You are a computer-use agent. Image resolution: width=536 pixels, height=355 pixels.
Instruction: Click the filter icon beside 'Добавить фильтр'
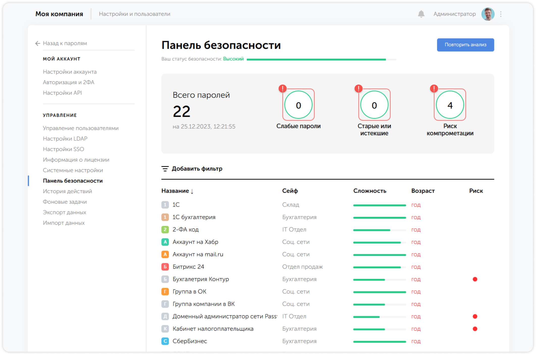(165, 169)
